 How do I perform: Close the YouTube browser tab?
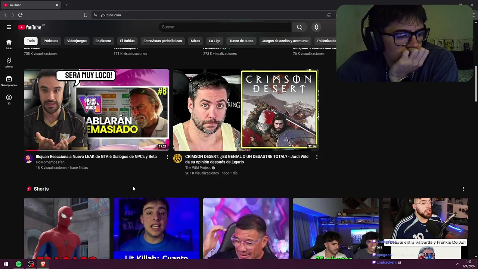click(57, 5)
